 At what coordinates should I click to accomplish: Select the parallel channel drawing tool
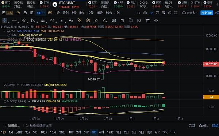[x=24, y=20]
